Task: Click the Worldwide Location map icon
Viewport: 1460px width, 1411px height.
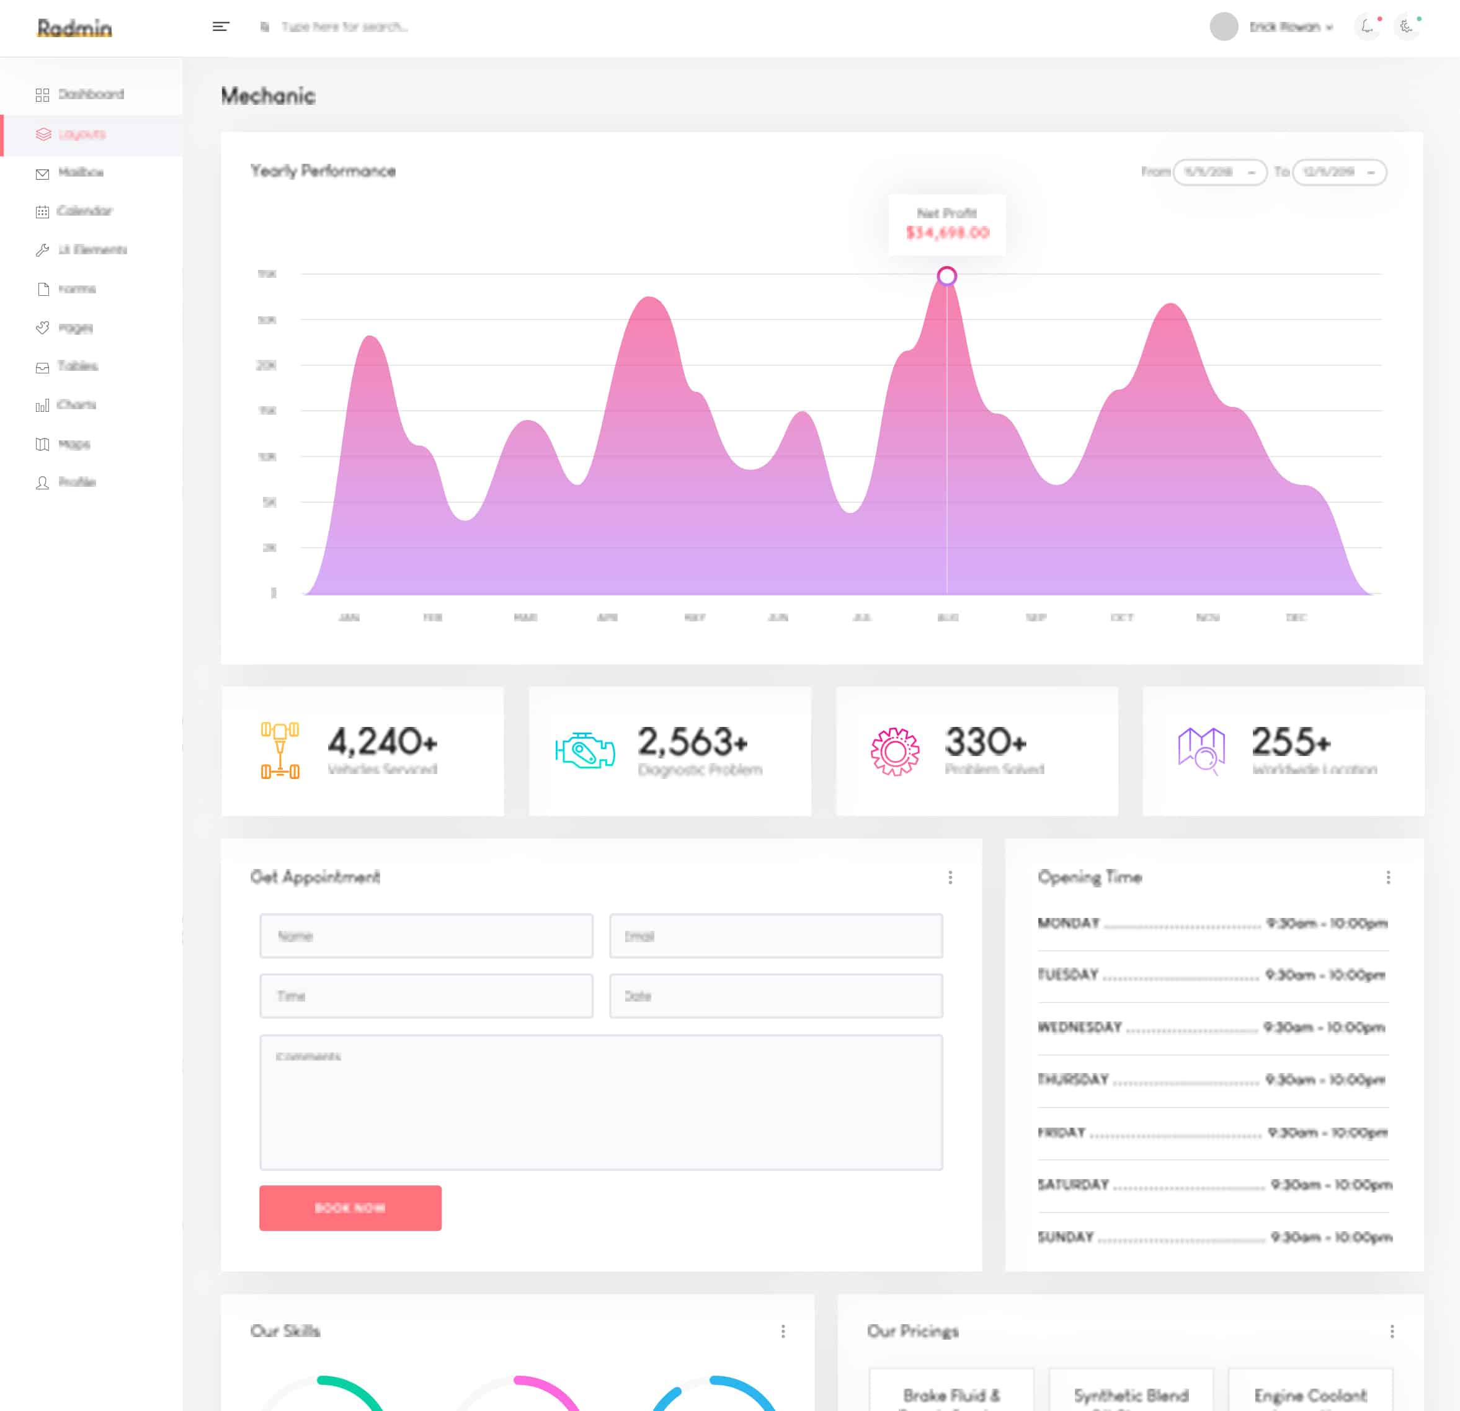Action: (x=1201, y=751)
